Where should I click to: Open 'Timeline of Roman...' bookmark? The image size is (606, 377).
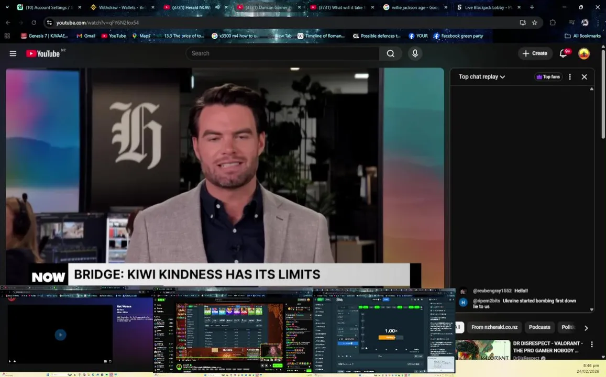pos(321,36)
